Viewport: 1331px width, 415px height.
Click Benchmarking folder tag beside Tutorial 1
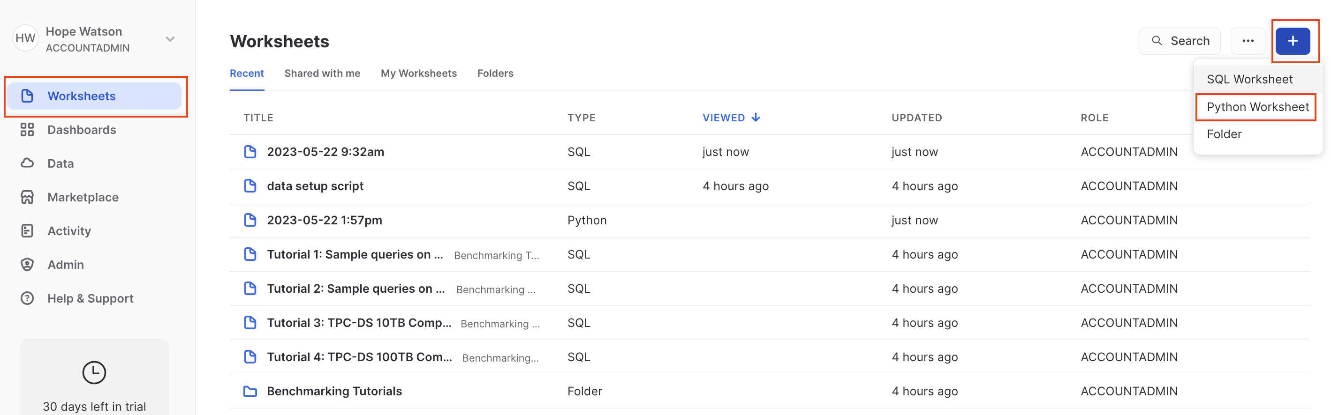coord(497,255)
